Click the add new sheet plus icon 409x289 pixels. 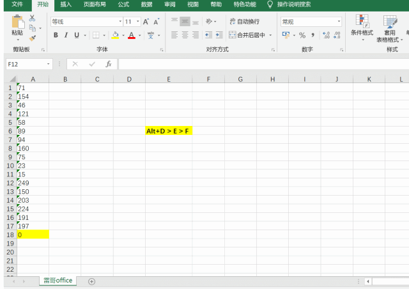[x=91, y=281]
